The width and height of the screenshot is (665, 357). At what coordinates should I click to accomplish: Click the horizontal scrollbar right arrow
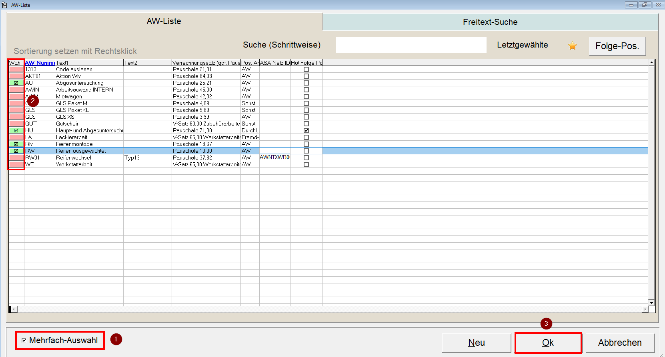pos(645,309)
